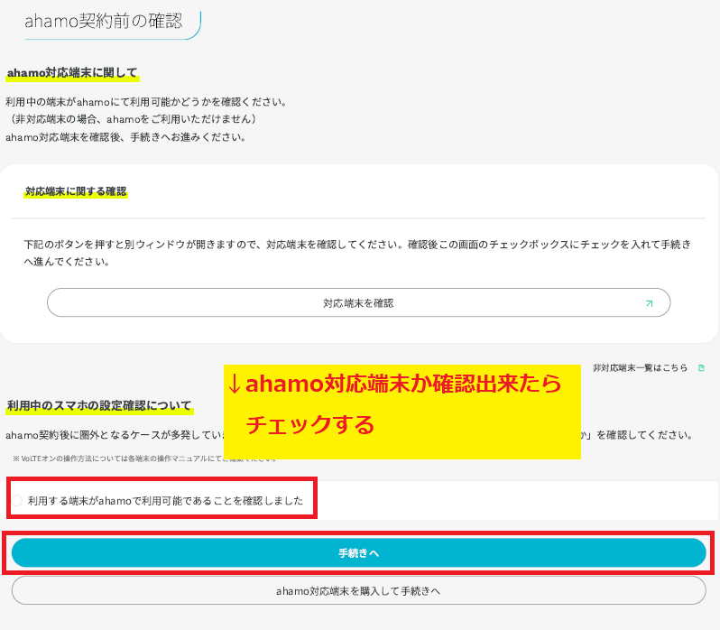
Task: Click document icon next to 非対応端末一覧はこちら
Action: click(701, 368)
